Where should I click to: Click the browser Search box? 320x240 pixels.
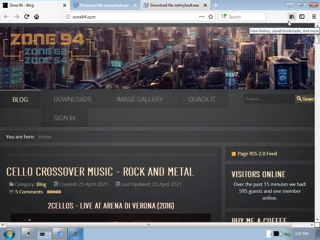(242, 17)
